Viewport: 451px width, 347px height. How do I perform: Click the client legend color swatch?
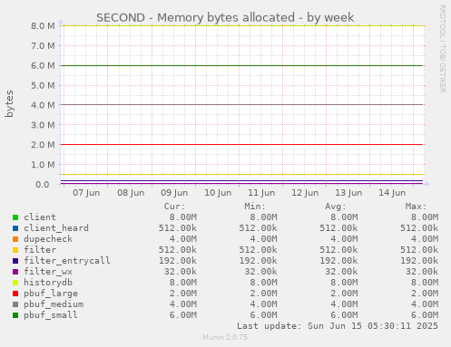15,217
